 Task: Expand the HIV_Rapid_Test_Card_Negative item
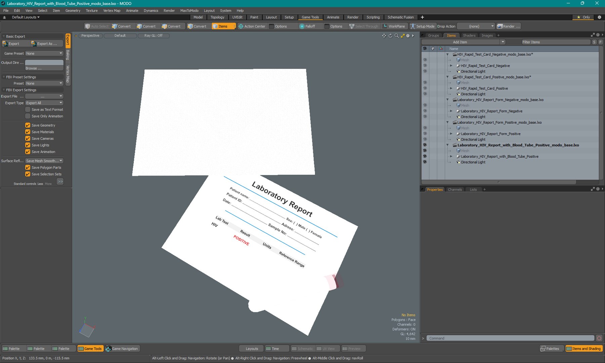click(x=451, y=66)
